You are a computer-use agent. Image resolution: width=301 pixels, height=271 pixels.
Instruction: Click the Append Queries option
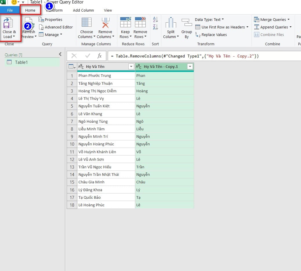point(272,27)
